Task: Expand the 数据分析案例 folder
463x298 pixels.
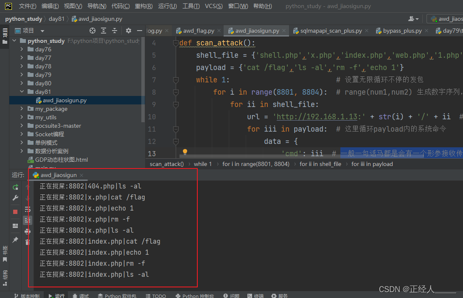Action: 22,151
